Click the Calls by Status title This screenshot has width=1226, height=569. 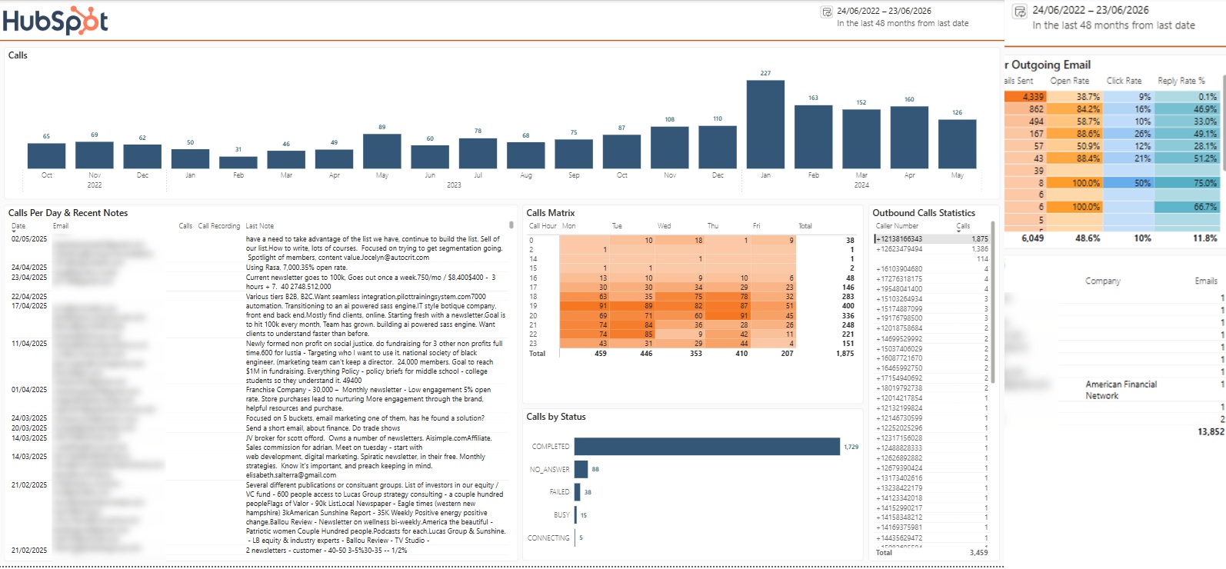click(x=556, y=417)
